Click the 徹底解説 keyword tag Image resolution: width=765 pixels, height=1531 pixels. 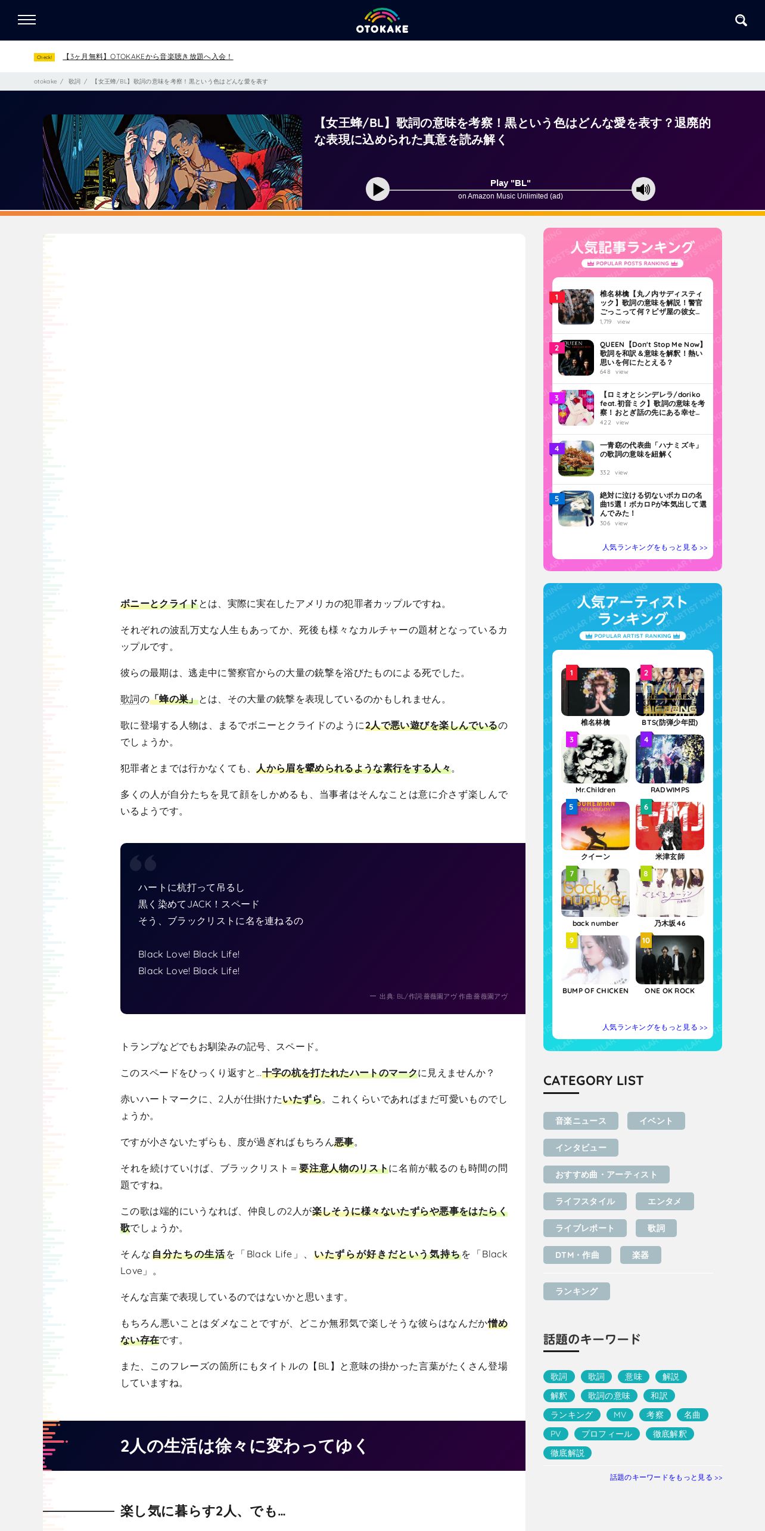coord(567,1453)
